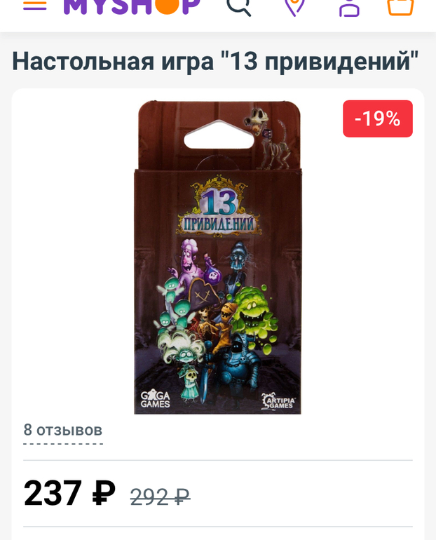Click the white hanging hole on box
The image size is (436, 540).
219,135
